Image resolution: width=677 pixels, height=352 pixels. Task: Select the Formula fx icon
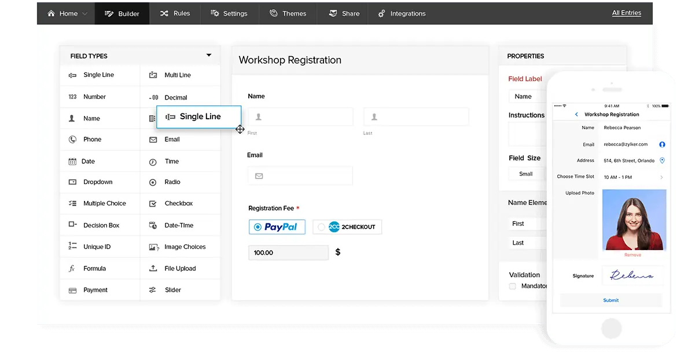[72, 269]
